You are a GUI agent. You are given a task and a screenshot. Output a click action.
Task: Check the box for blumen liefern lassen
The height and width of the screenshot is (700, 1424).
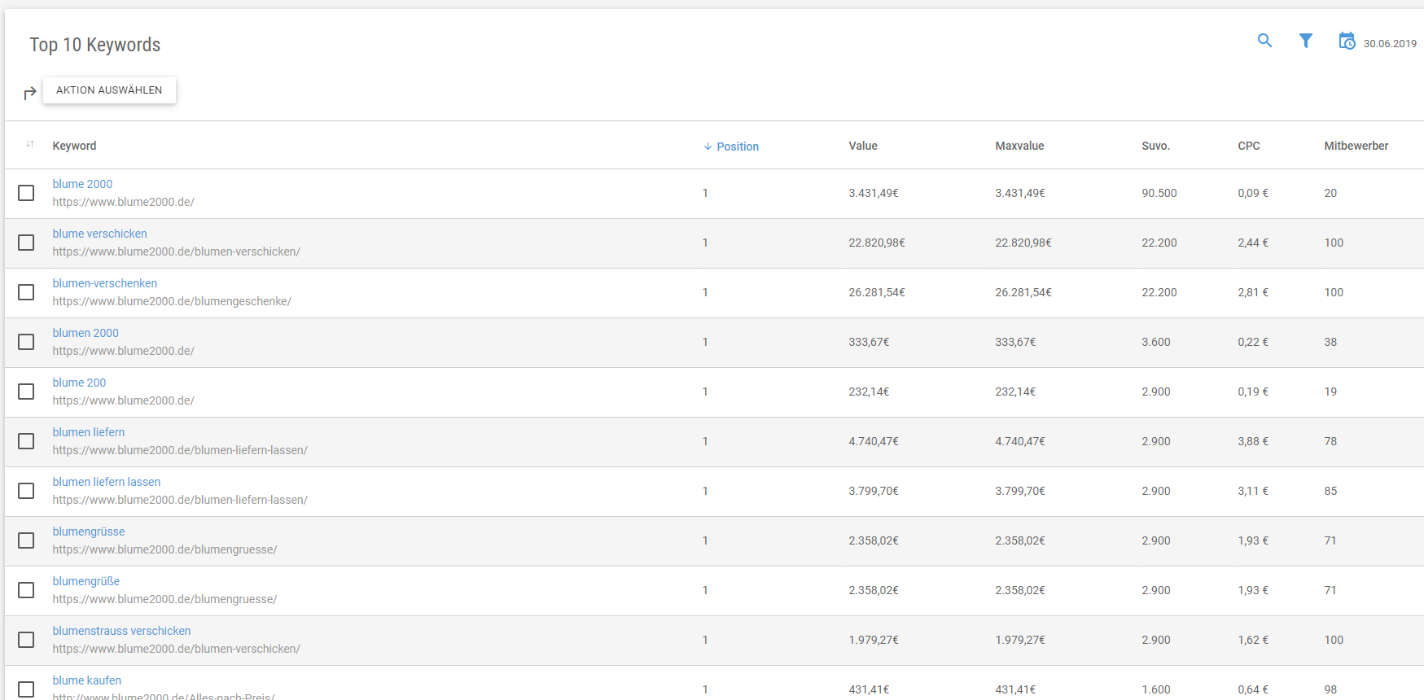(26, 491)
